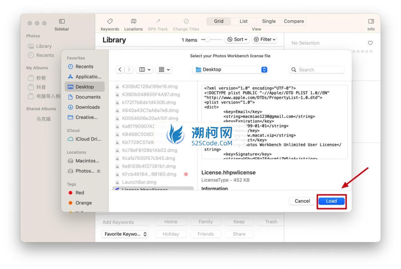Switch to Single view
This screenshot has height=269, width=401.
pos(268,21)
